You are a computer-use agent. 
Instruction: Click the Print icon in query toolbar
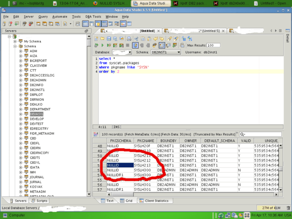[x=129, y=38]
